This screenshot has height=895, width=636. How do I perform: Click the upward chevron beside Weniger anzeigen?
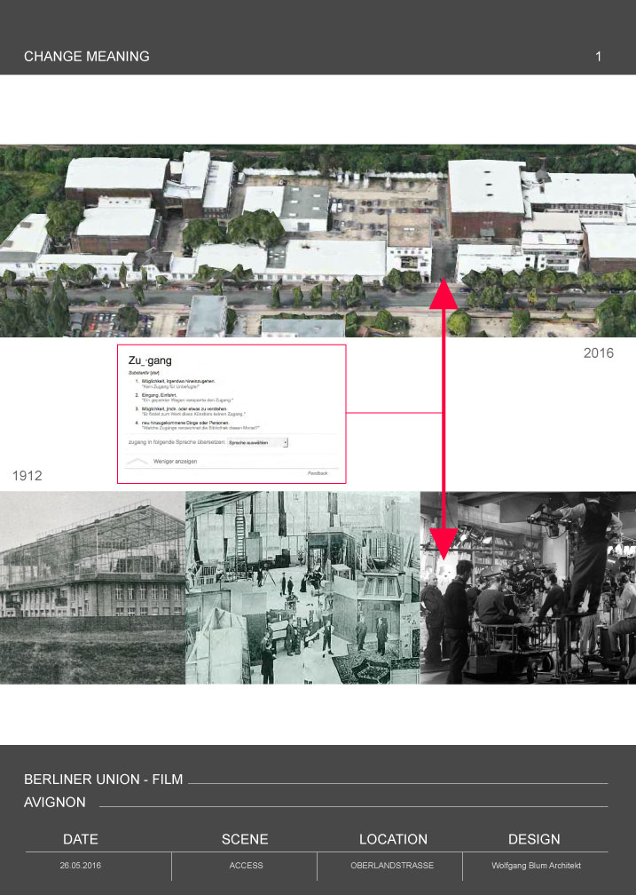click(137, 462)
